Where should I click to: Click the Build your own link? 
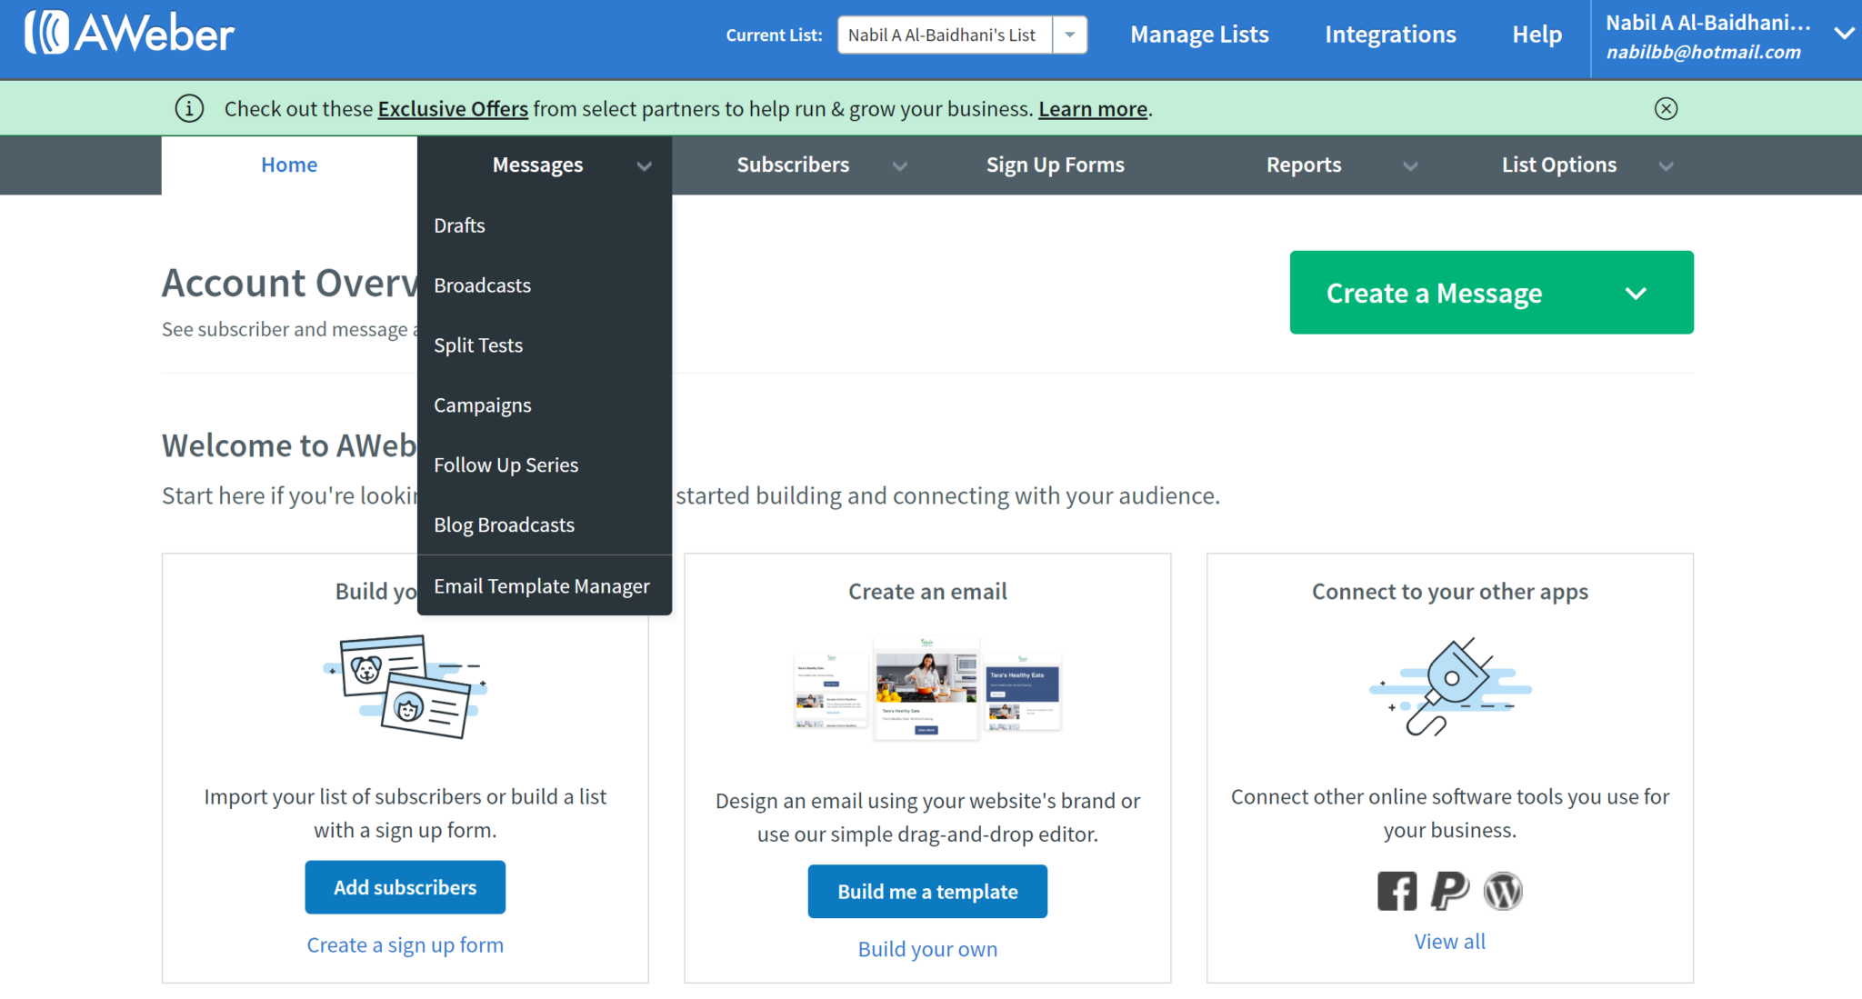927,949
